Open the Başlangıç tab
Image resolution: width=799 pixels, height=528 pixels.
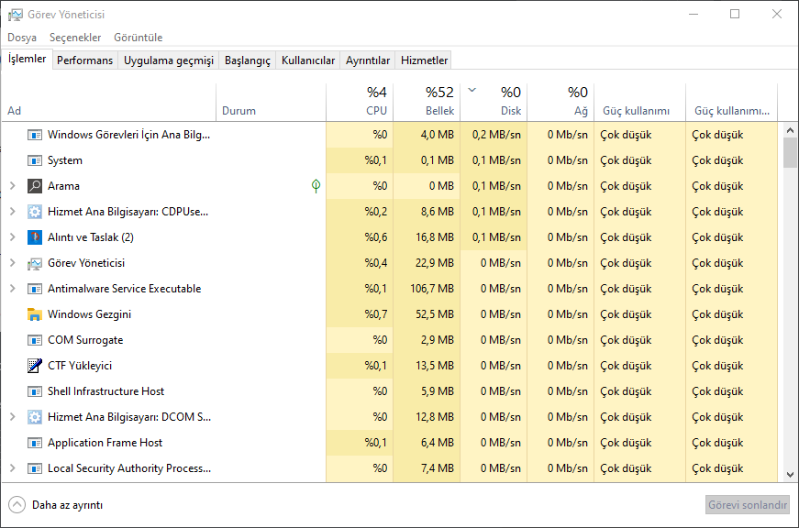(x=248, y=60)
